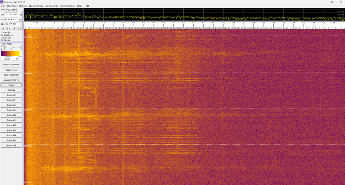Open the Quick Settings menu
345x185 pixels.
(x=36, y=6)
